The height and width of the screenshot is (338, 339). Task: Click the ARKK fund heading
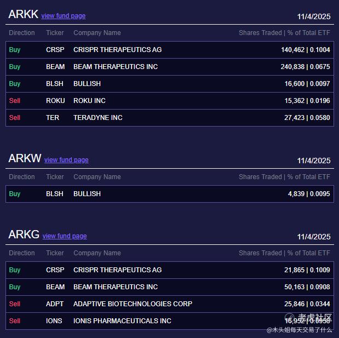click(23, 15)
